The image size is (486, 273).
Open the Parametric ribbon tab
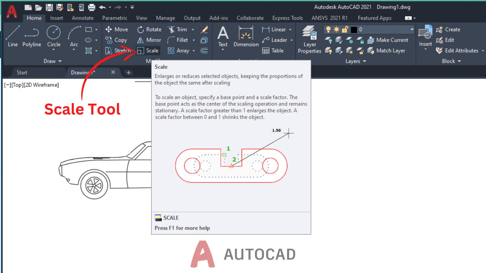click(115, 18)
